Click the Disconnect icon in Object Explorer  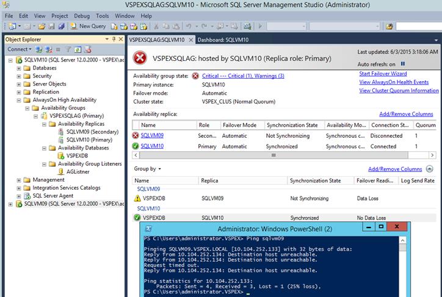point(48,49)
